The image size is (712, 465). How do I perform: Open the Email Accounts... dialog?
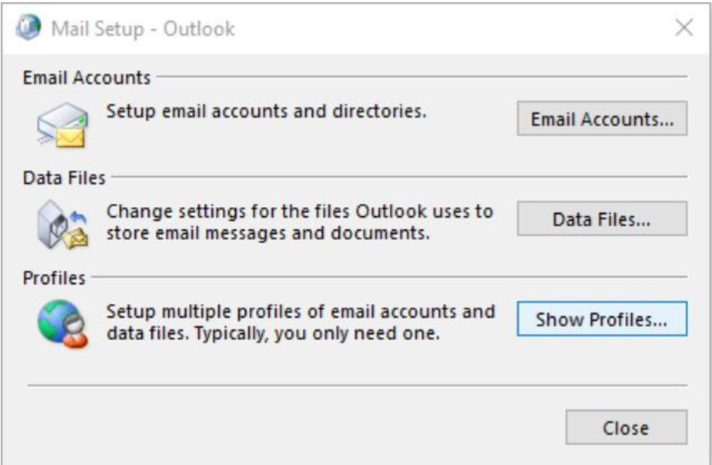[x=602, y=119]
